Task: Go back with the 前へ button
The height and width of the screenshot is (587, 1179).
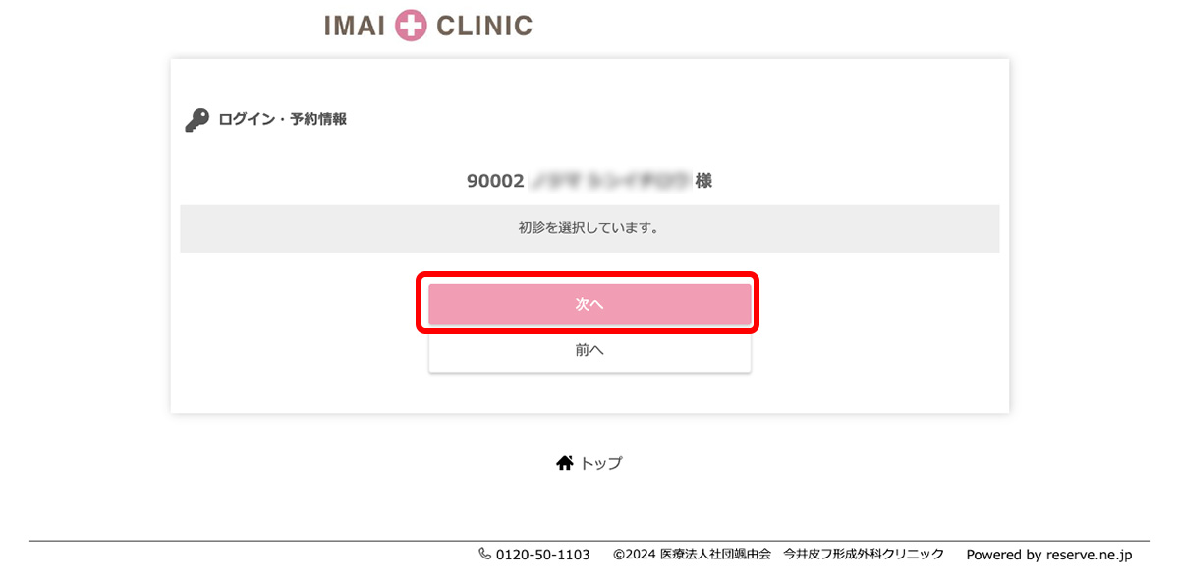Action: pyautogui.click(x=589, y=350)
